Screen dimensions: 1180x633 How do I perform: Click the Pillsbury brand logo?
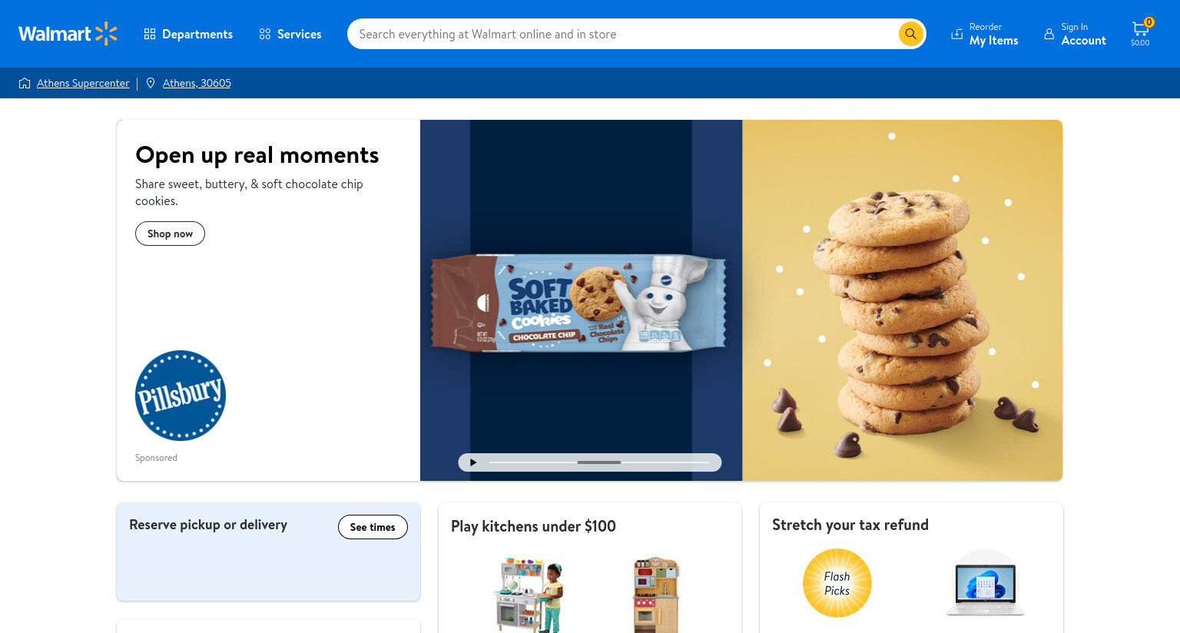pos(181,396)
